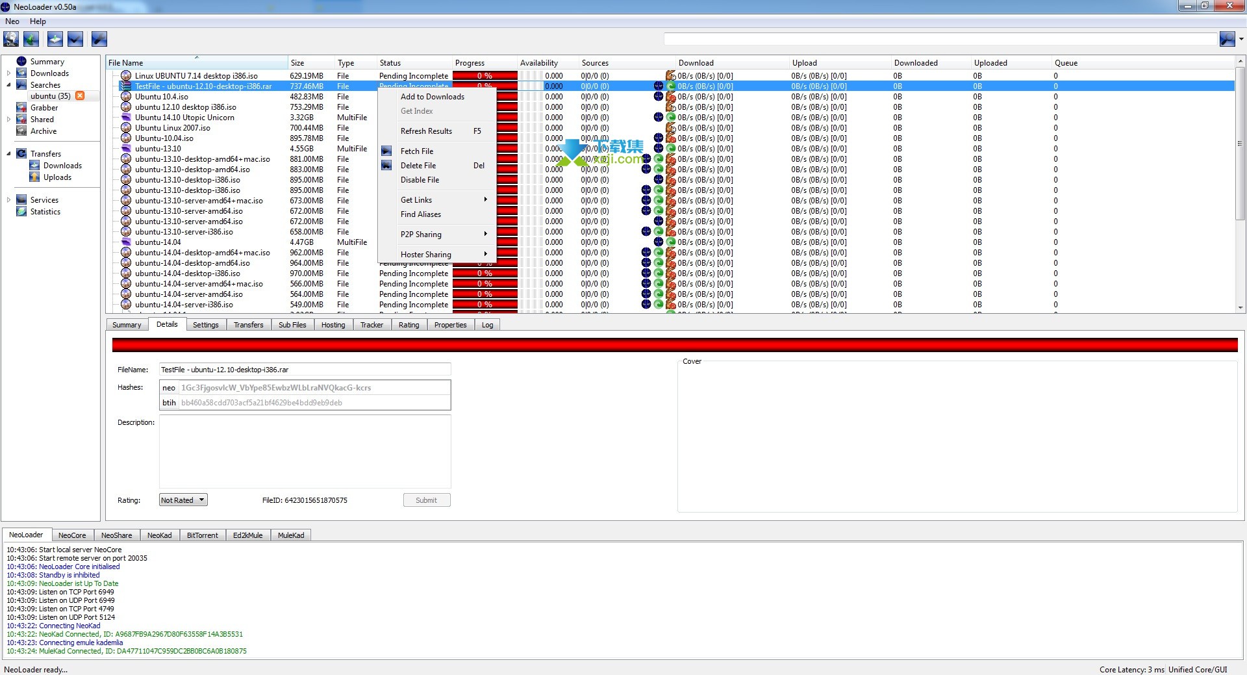Click the Submit button
This screenshot has width=1247, height=675.
click(427, 500)
